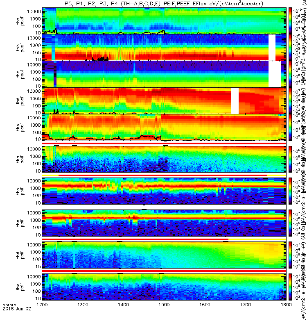Select the tha peef spectrogram panel
The height and width of the screenshot is (328, 307).
point(164,21)
